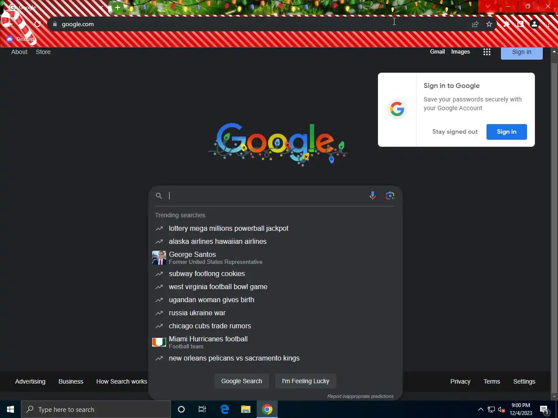The height and width of the screenshot is (418, 558).
Task: Open the Windows Start menu
Action: pyautogui.click(x=10, y=409)
